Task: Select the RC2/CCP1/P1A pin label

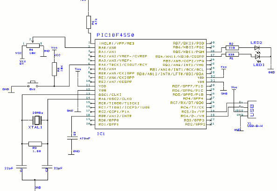Action: tap(114, 112)
